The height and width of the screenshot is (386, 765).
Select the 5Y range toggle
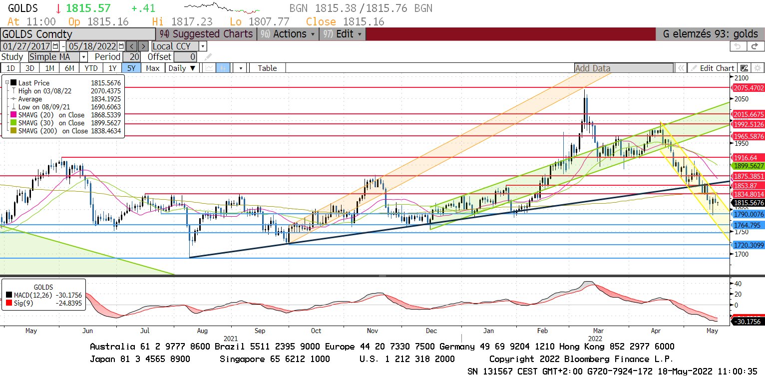pyautogui.click(x=131, y=68)
